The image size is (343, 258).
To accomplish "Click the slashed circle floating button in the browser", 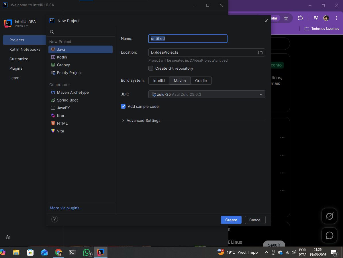I will tap(329, 216).
